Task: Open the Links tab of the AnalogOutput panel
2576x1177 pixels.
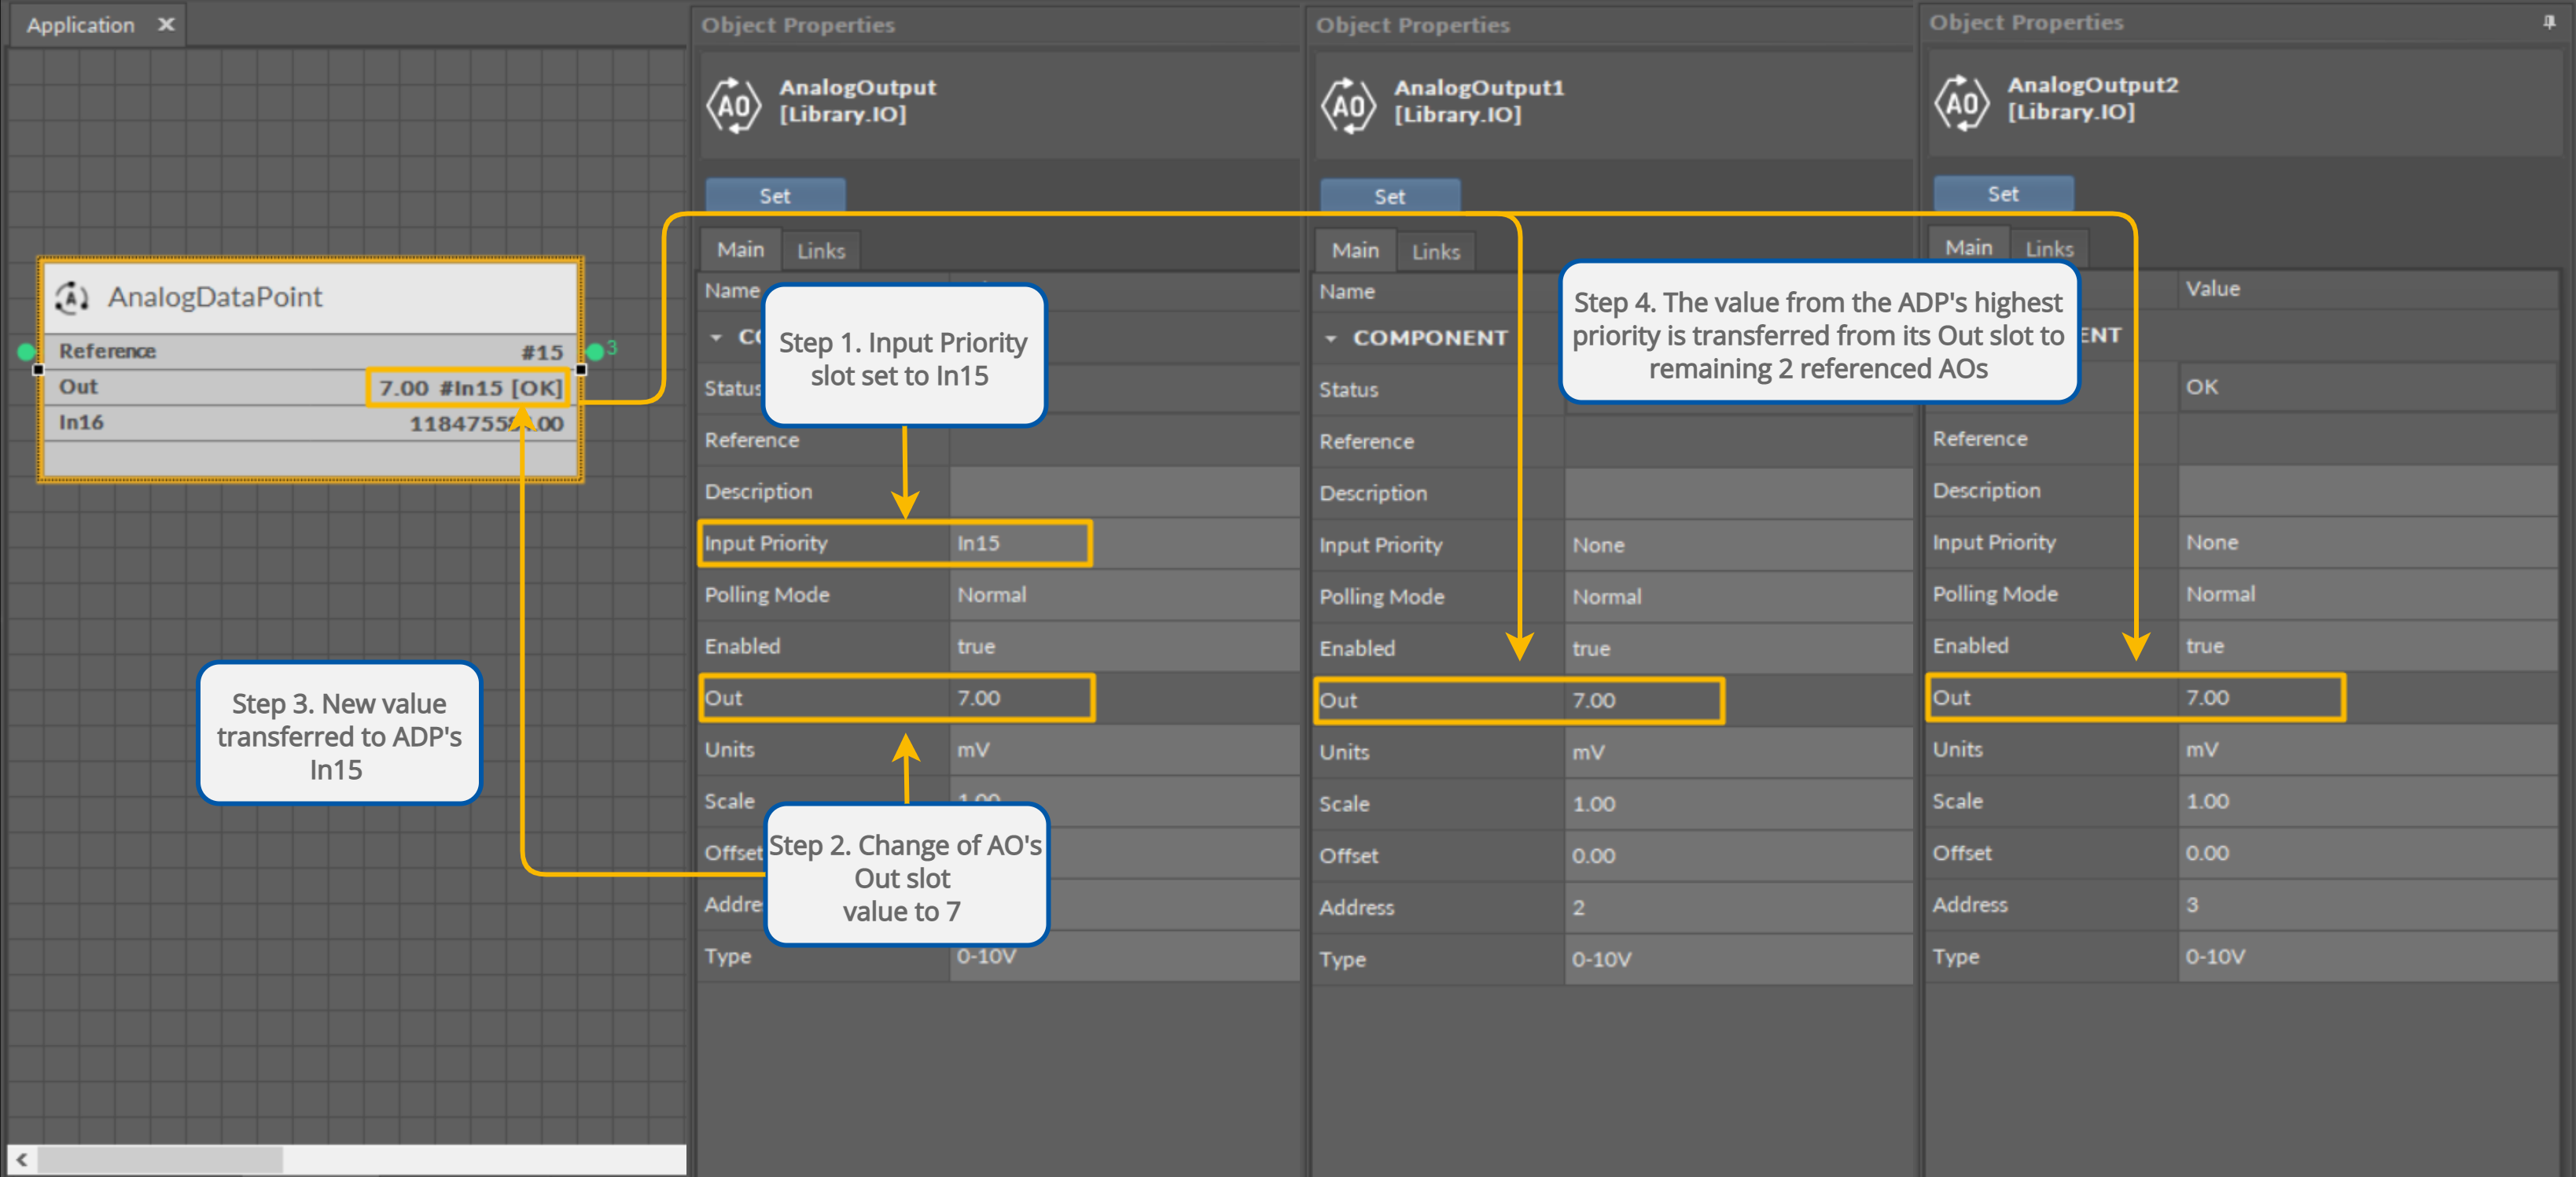Action: coord(820,251)
